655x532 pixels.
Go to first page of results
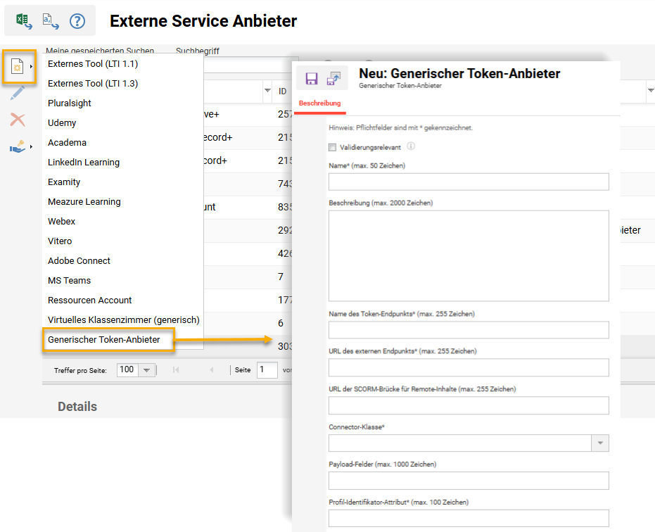176,370
